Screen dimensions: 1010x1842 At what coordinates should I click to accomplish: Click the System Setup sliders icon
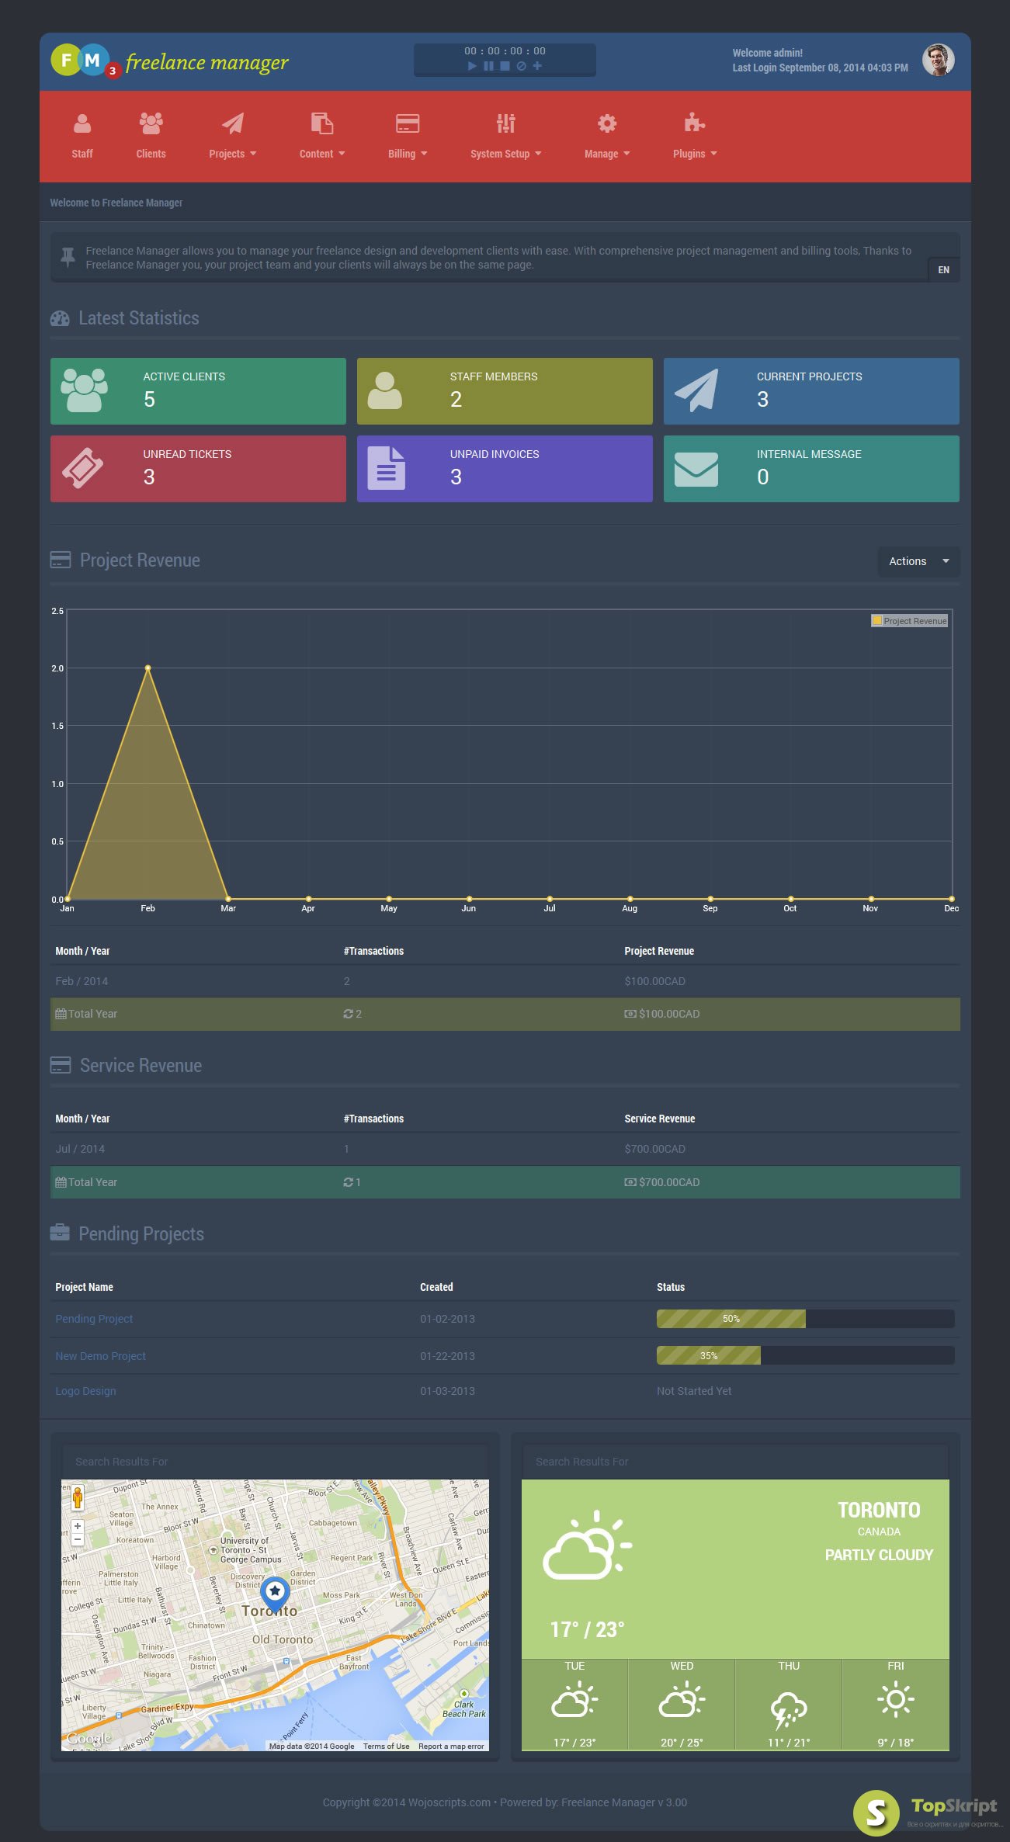click(x=505, y=123)
